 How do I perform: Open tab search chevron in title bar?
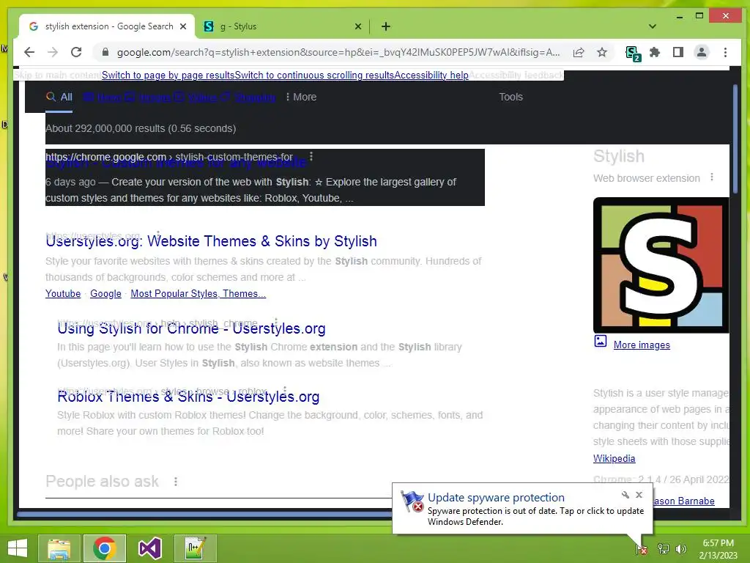point(652,26)
